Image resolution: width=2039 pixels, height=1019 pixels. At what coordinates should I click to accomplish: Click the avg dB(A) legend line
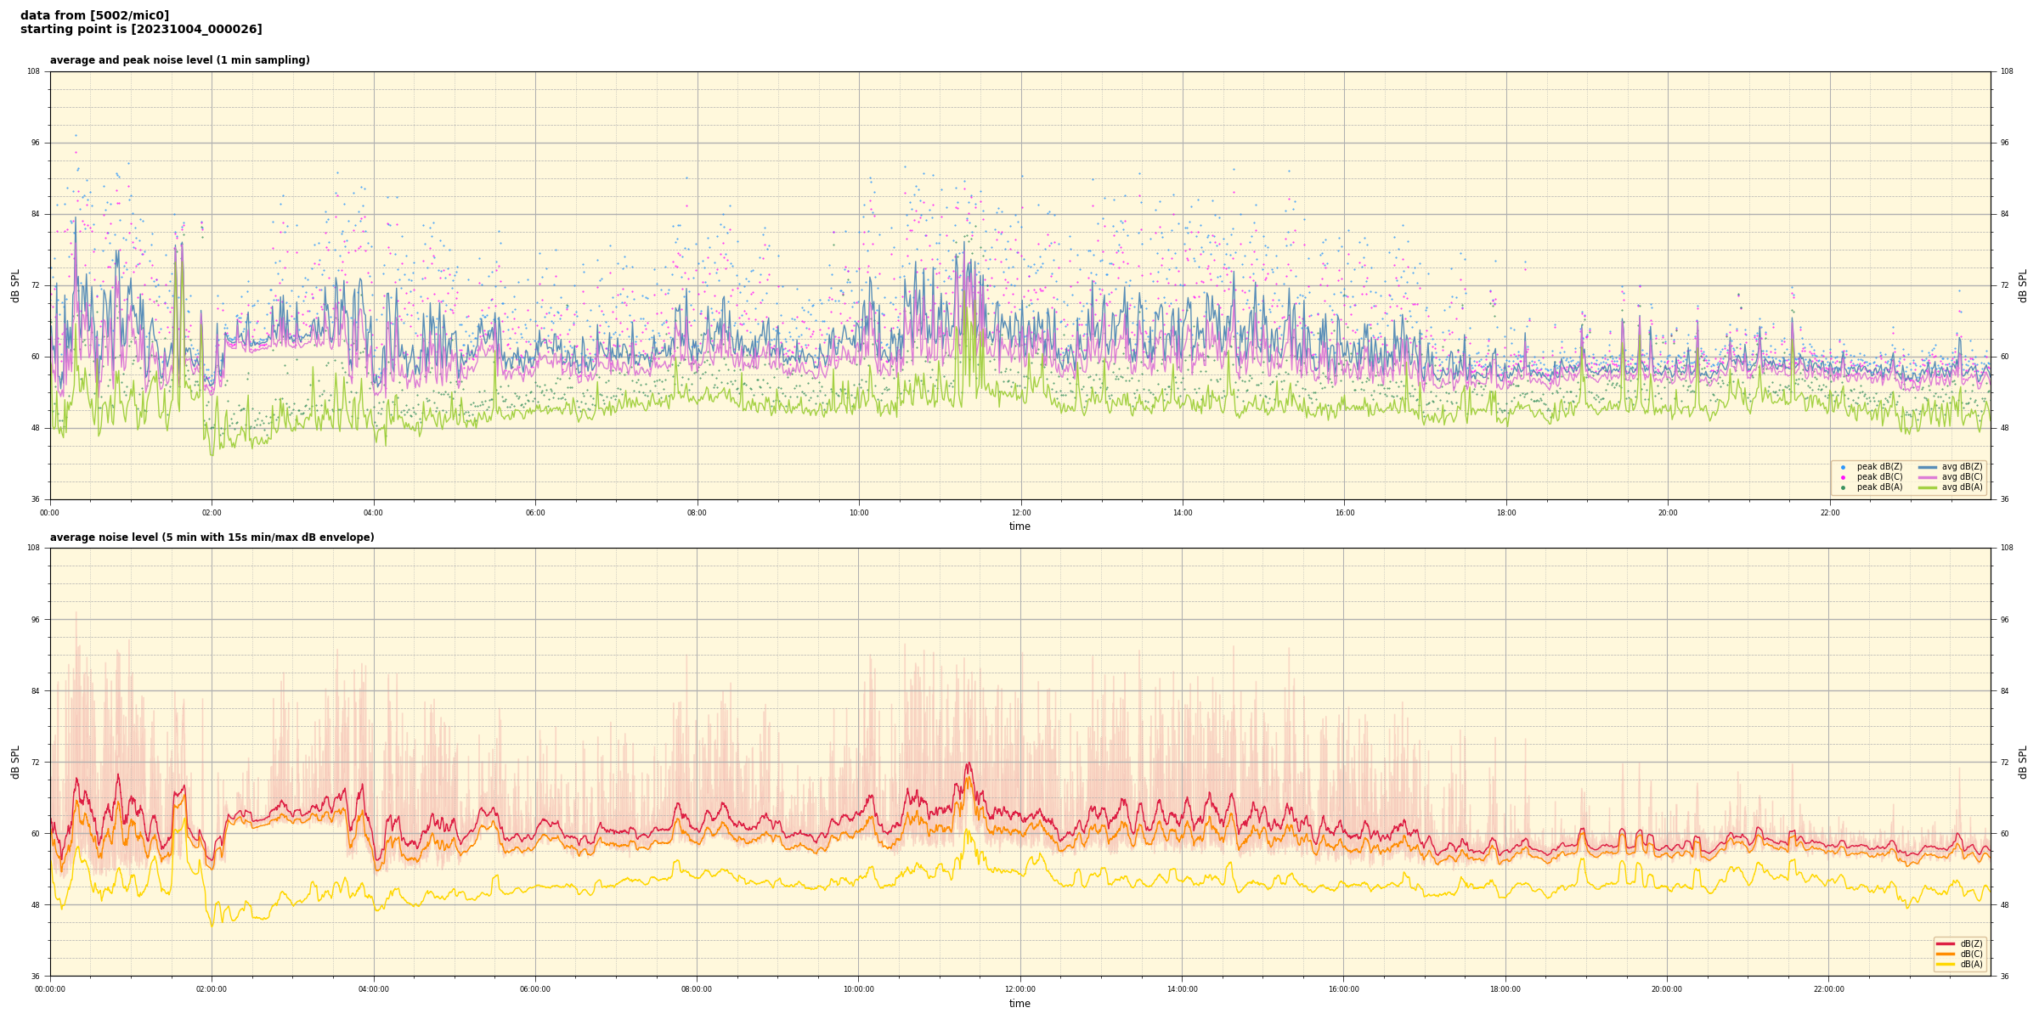[x=1928, y=487]
